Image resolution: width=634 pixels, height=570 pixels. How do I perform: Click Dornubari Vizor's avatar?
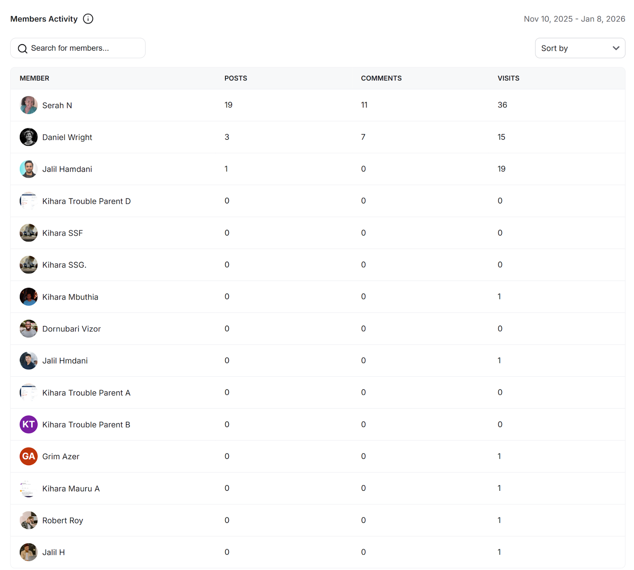29,329
